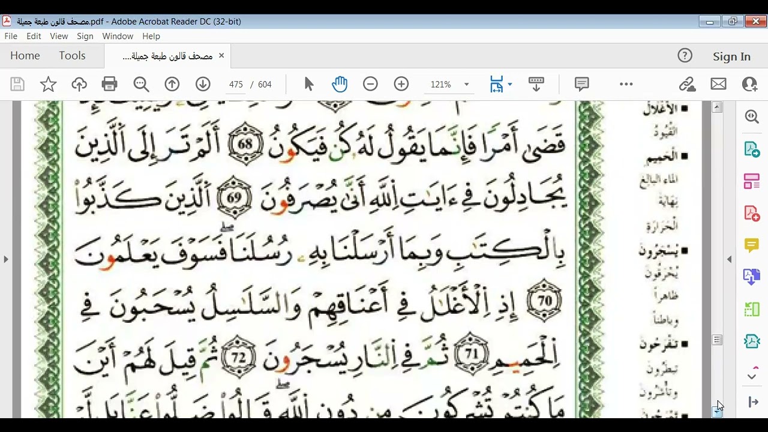Click the scroll down arrow
This screenshot has height=432, width=768.
click(x=717, y=412)
